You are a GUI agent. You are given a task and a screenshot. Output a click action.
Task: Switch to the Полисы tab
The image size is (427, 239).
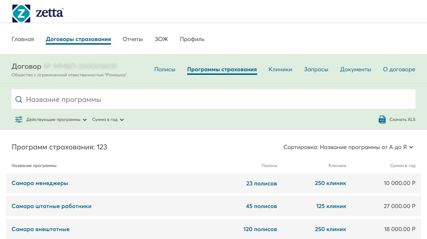[x=165, y=69]
